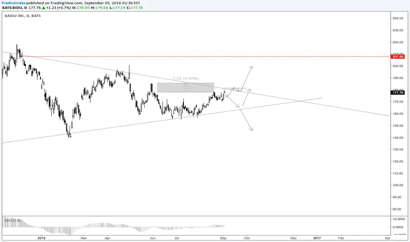Viewport: 410px width, 242px height.
Task: Click the Dec label on time axis
Action: point(293,238)
